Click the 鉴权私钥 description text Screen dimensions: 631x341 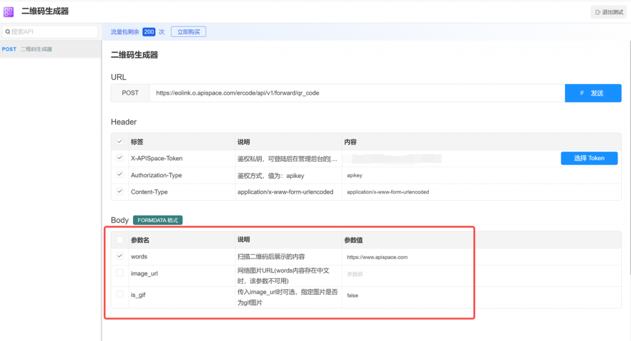(x=287, y=159)
